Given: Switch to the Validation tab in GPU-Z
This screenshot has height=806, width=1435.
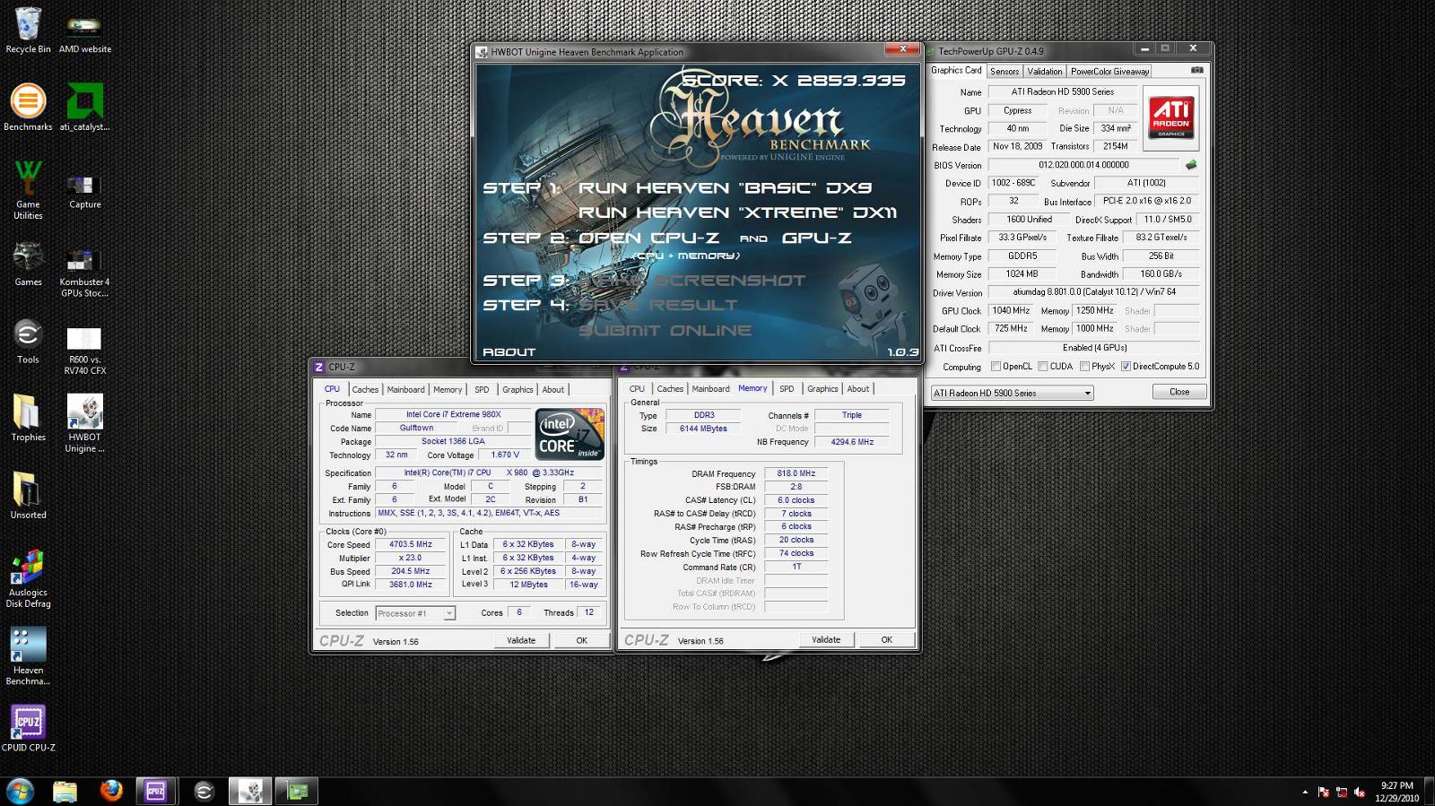Looking at the screenshot, I should [1045, 71].
